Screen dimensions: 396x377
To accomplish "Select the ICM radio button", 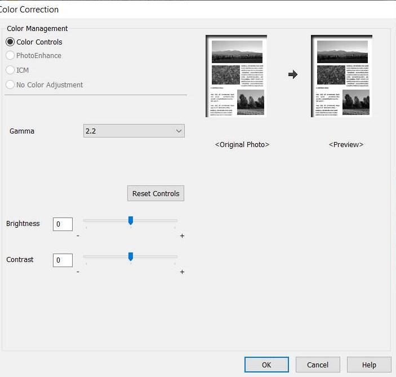I will [10, 70].
